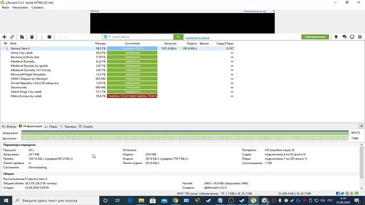This screenshot has width=365, height=205.
Task: Close the advertisement banner with its X
Action: tap(274, 11)
